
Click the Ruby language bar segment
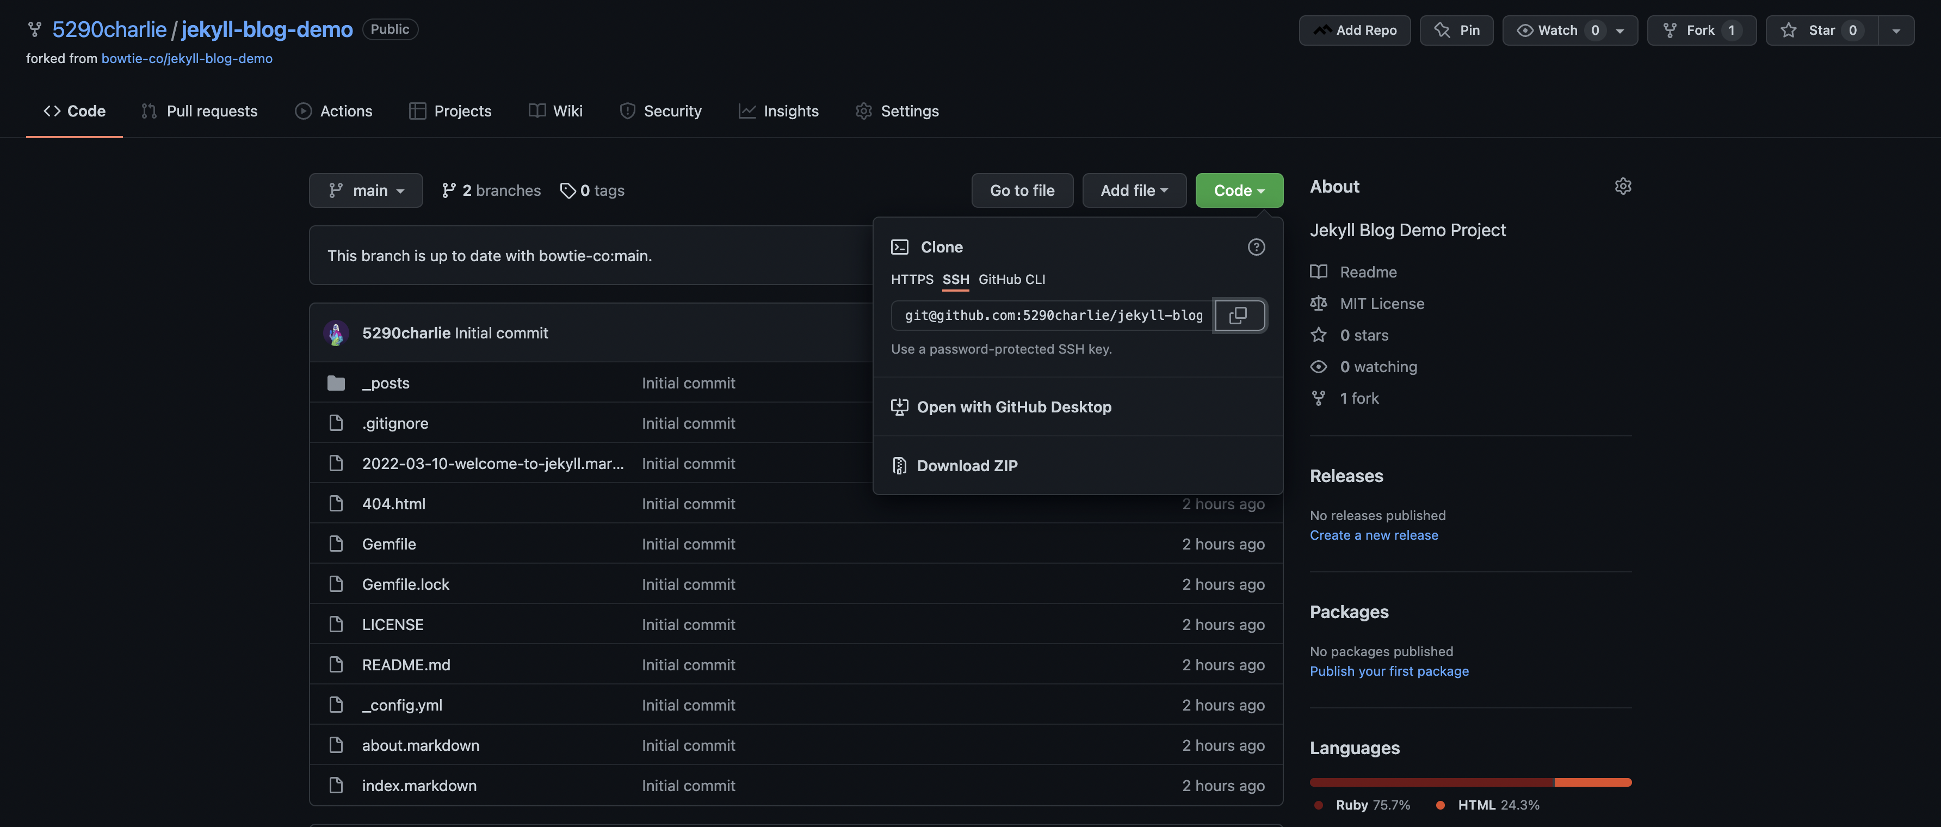[1431, 782]
